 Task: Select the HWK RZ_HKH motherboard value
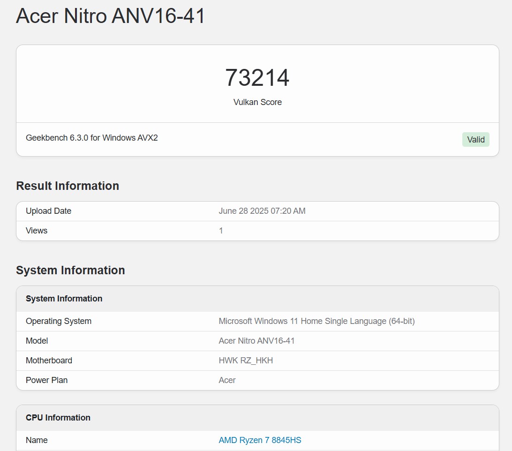[x=246, y=361]
